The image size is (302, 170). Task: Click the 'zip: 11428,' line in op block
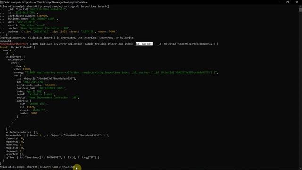[x=27, y=107]
